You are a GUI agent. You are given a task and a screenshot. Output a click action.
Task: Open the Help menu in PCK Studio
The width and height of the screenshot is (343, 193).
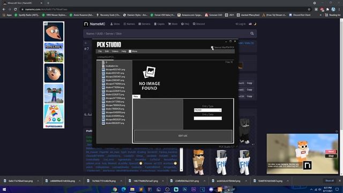(x=124, y=51)
